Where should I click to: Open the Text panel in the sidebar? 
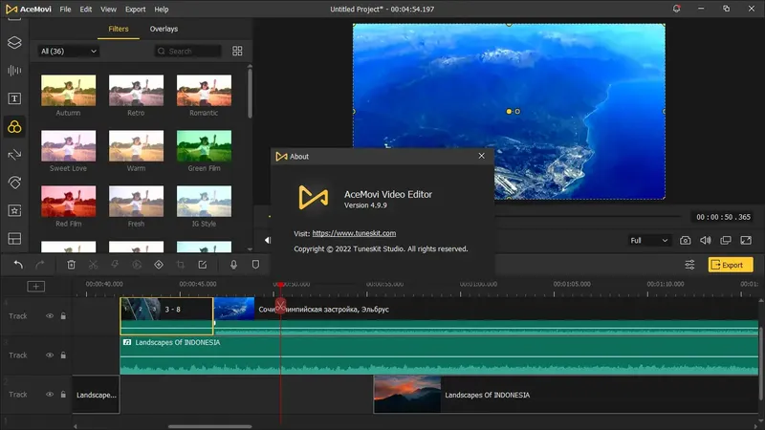coord(14,98)
